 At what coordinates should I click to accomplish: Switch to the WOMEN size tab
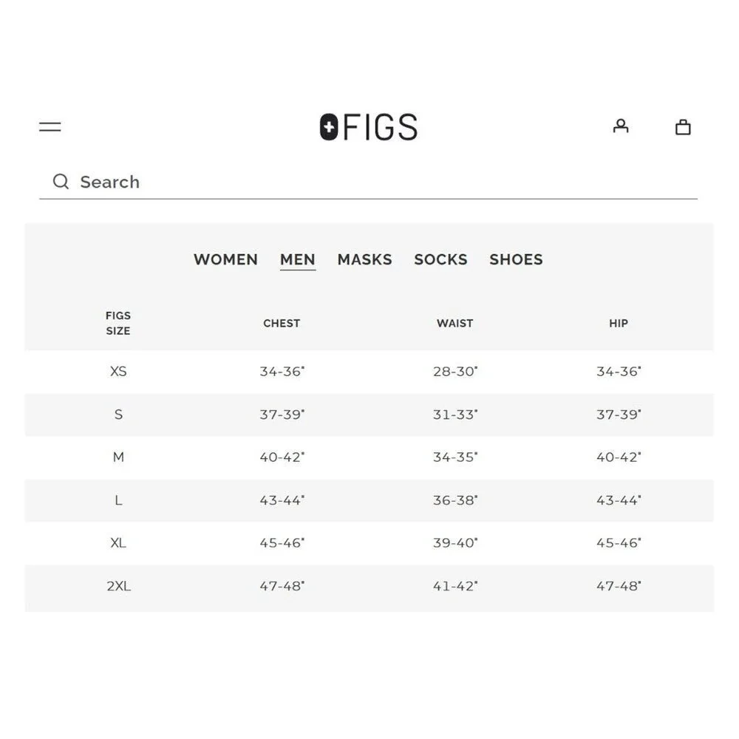pos(225,259)
